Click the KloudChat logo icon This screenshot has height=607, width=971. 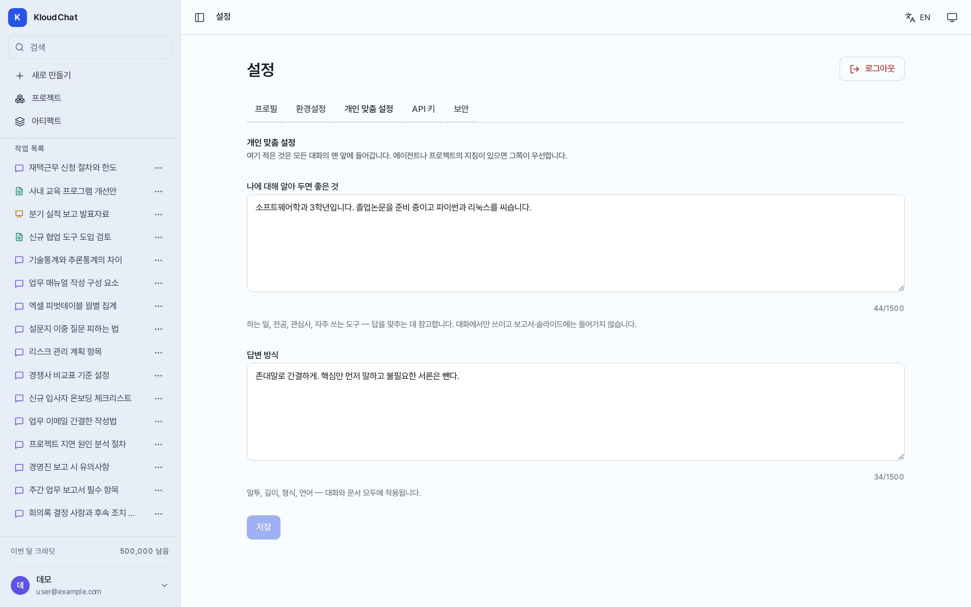17,17
